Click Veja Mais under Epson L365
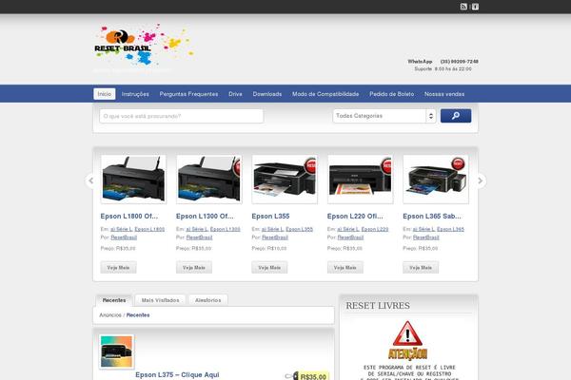 [421, 267]
